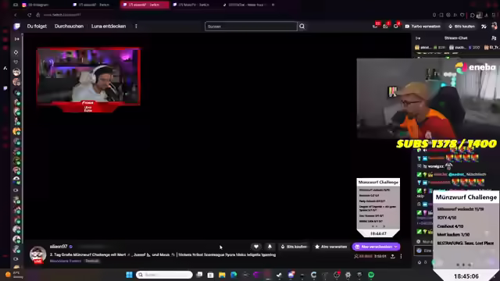Click the streamer's LIVE profile avatar
The height and width of the screenshot is (281, 500).
tap(38, 254)
